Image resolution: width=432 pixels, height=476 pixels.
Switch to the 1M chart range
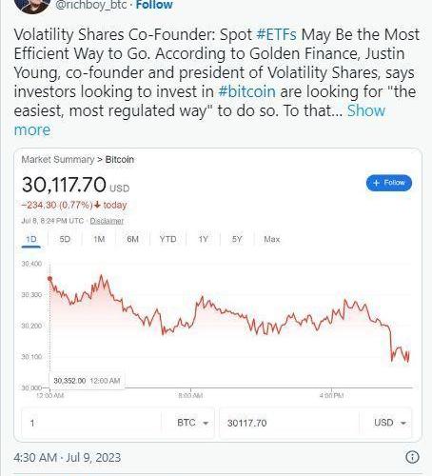coord(99,239)
